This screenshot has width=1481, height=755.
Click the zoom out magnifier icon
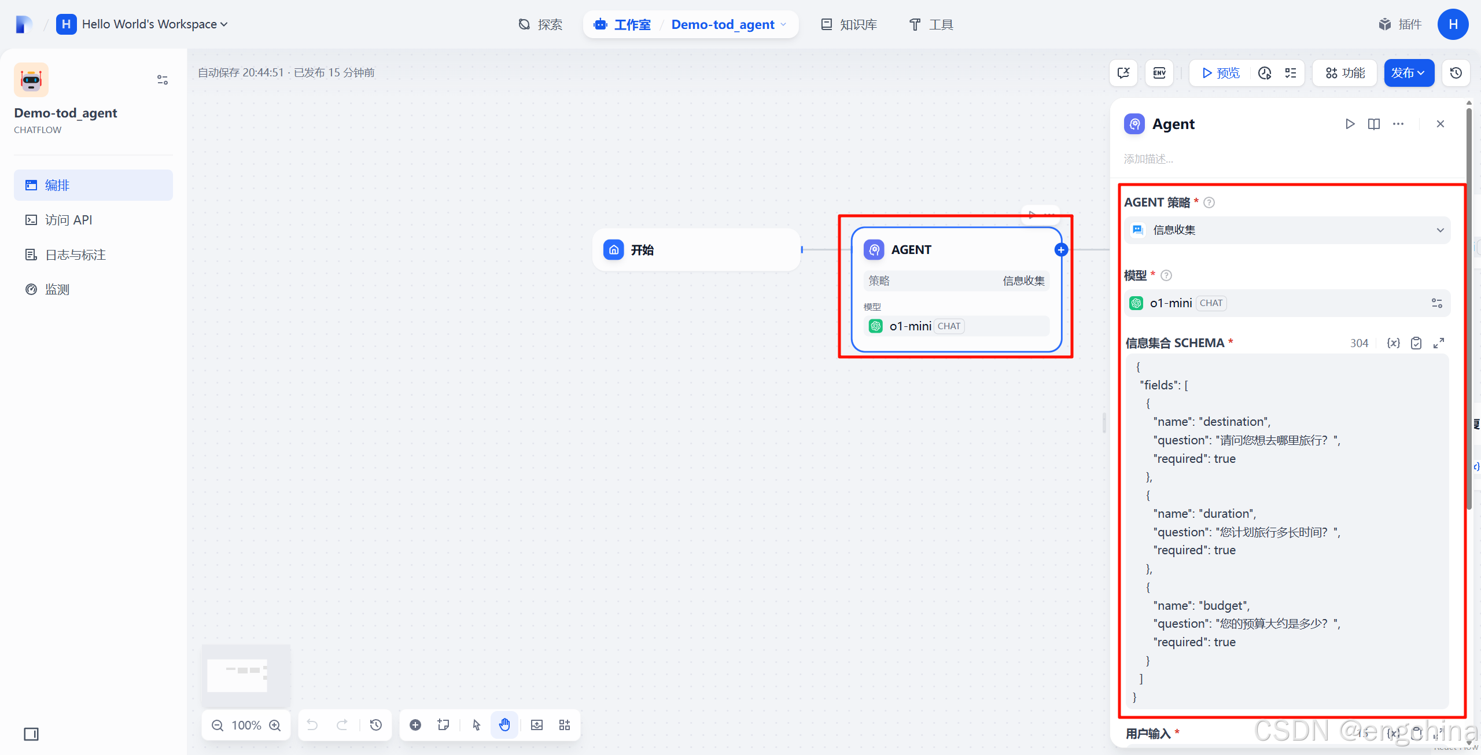click(218, 725)
